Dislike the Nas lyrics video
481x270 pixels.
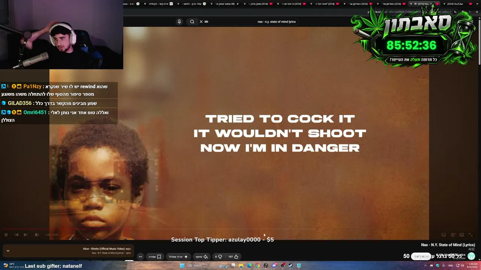coord(219,257)
